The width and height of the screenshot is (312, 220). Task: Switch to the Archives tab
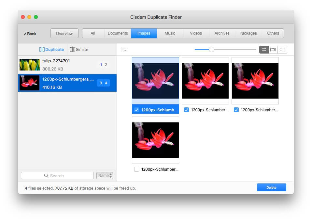pyautogui.click(x=222, y=33)
